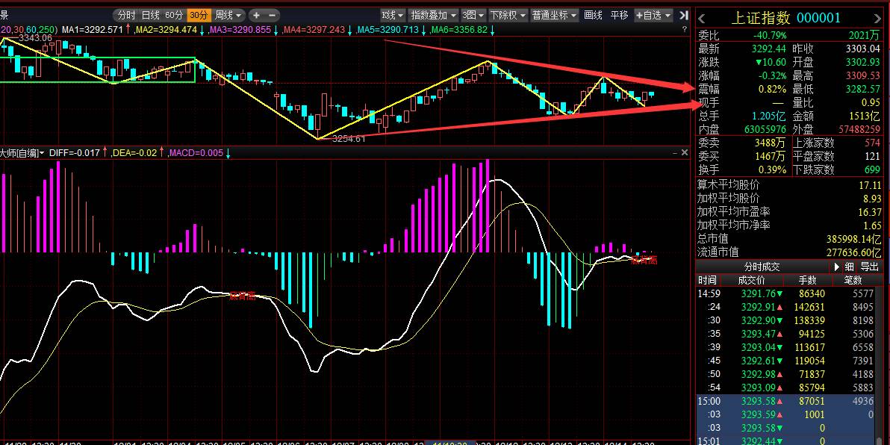Image resolution: width=890 pixels, height=445 pixels.
Task: Click the 最高 value 3309.53
Action: (863, 75)
